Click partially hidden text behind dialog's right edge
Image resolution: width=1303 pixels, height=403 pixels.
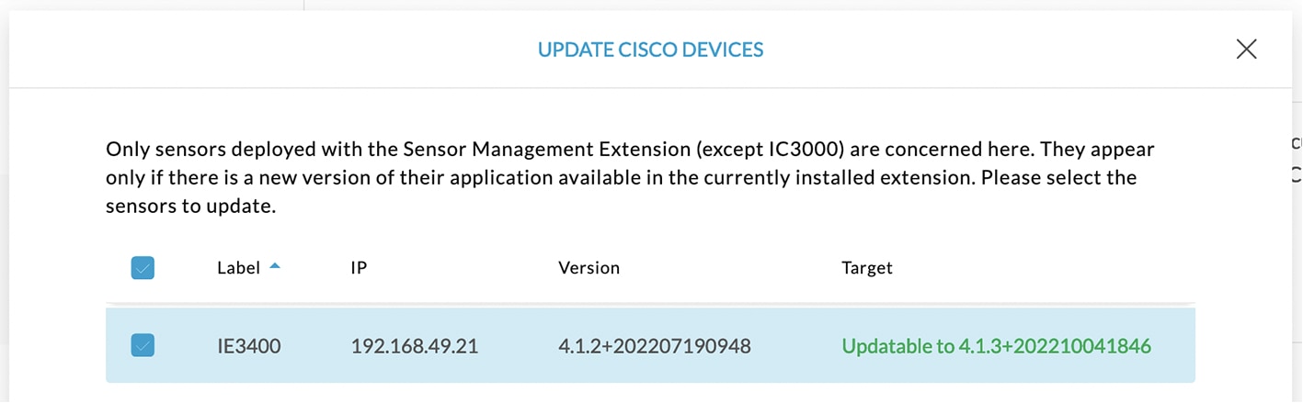click(1297, 157)
